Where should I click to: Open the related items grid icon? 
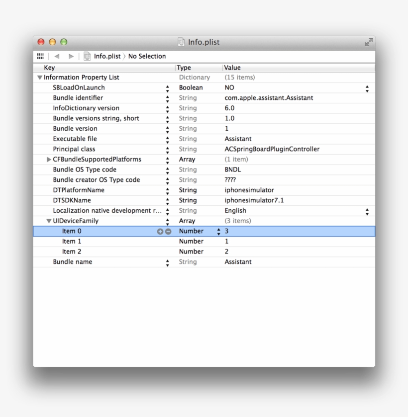click(40, 56)
